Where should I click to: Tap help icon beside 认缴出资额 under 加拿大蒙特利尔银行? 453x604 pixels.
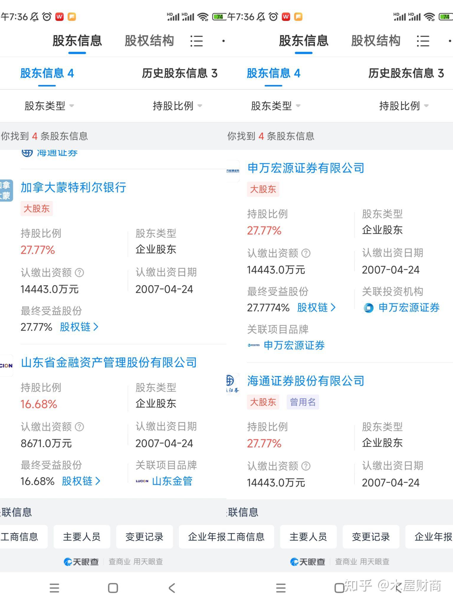tap(79, 273)
